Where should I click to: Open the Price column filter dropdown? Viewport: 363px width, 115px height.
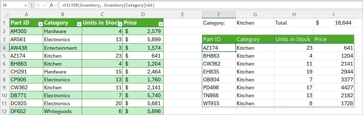161,24
